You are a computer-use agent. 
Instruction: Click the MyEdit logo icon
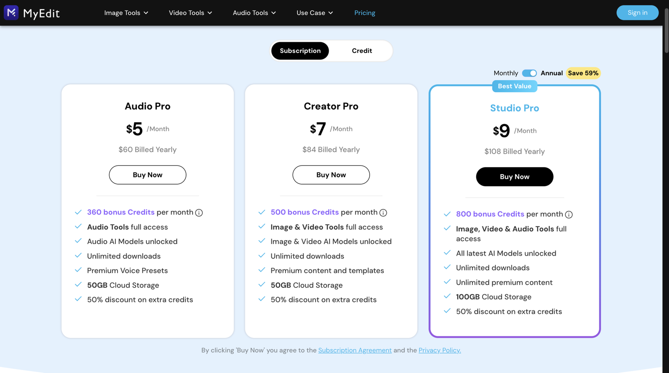(11, 13)
